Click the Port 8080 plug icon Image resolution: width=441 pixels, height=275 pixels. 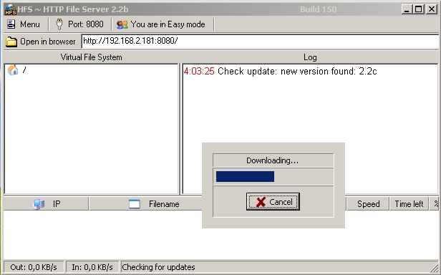click(x=59, y=24)
